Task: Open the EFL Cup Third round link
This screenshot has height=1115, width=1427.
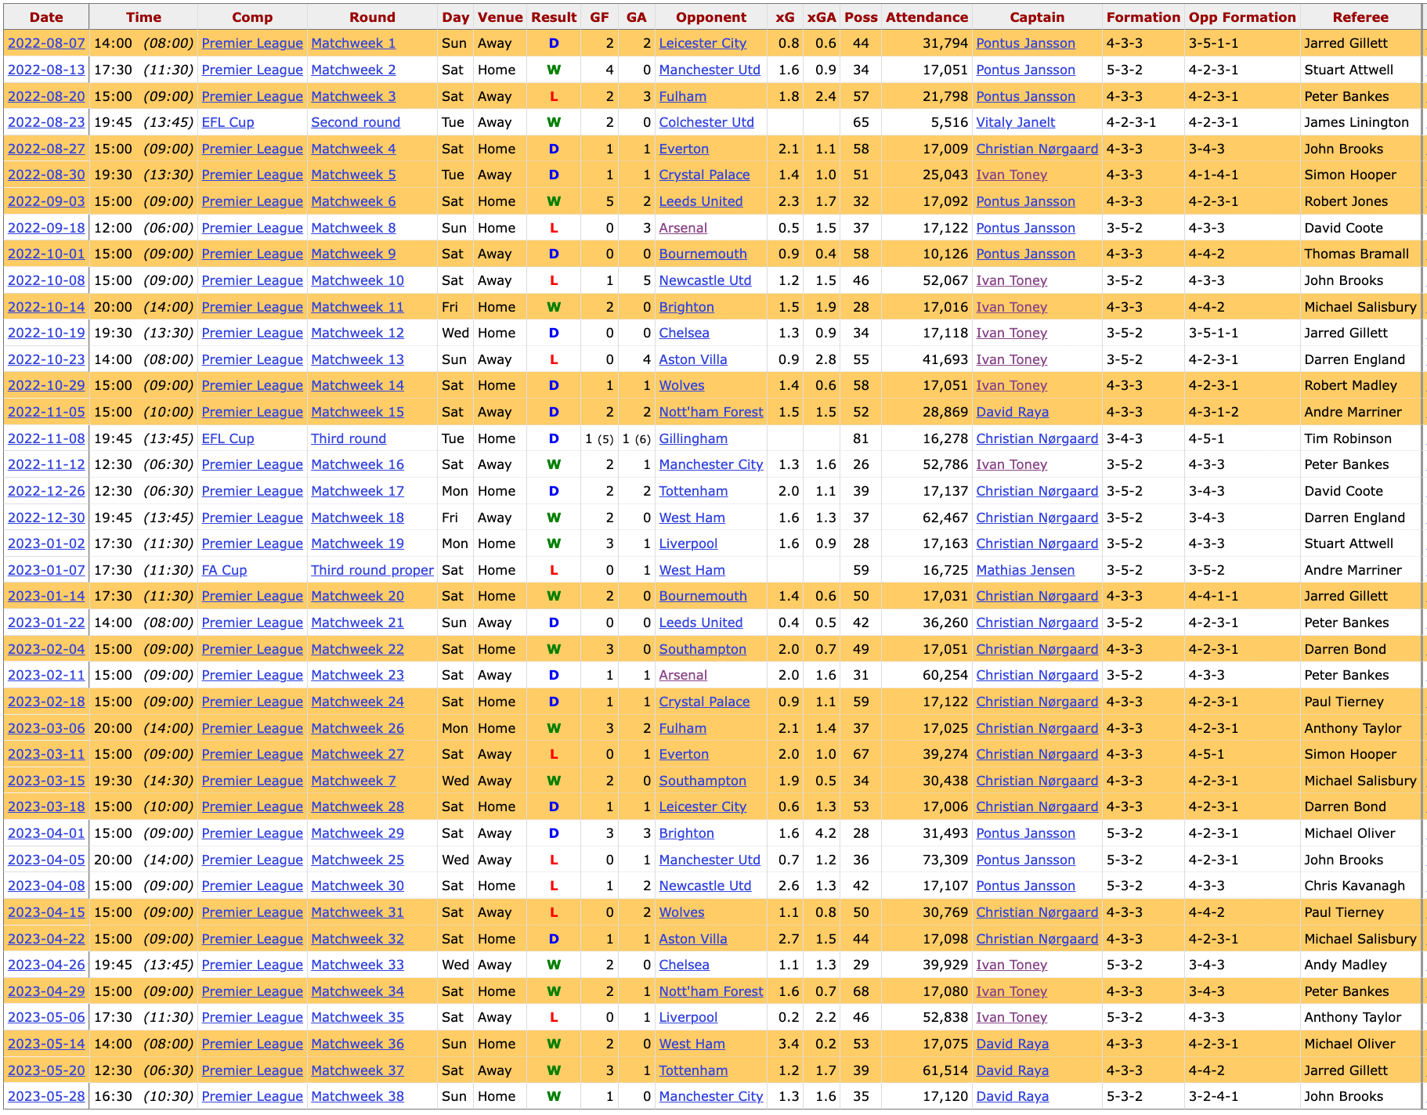Action: coord(349,438)
